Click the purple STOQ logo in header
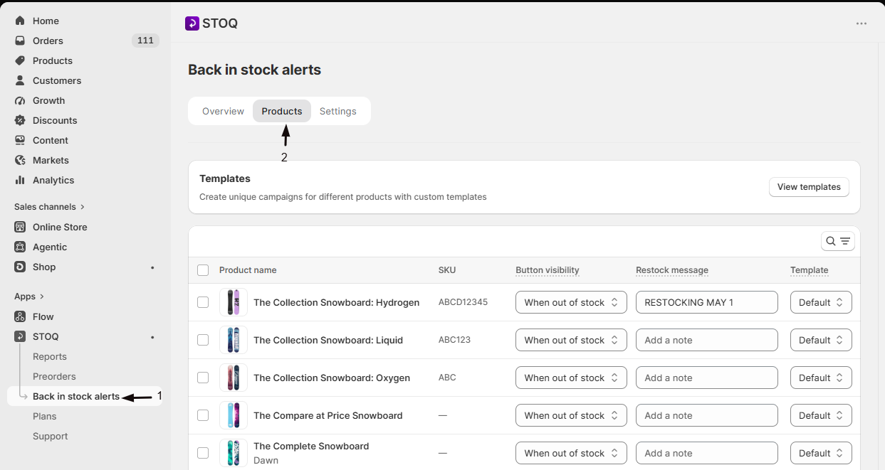The image size is (885, 470). (x=192, y=23)
